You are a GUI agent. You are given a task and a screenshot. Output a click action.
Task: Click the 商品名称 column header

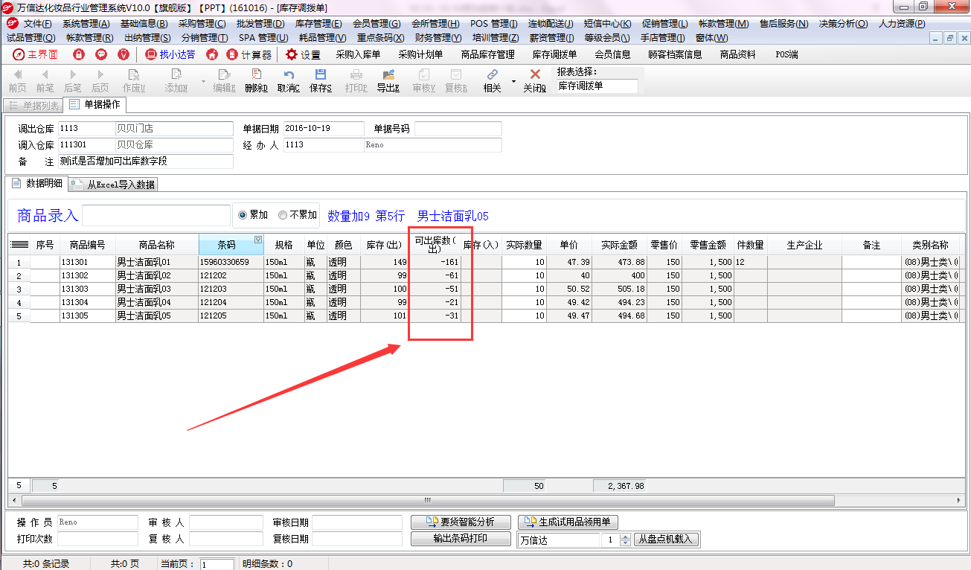click(x=156, y=245)
